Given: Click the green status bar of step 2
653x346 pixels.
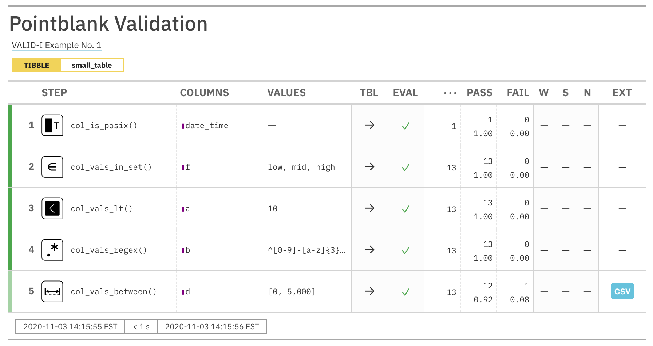Looking at the screenshot, I should point(10,167).
